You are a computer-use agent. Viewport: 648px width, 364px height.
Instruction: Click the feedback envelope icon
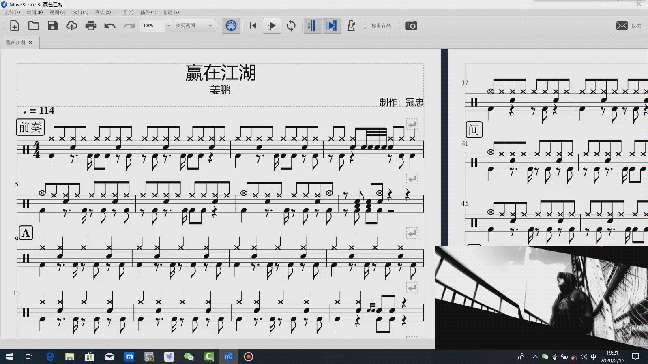click(x=622, y=26)
